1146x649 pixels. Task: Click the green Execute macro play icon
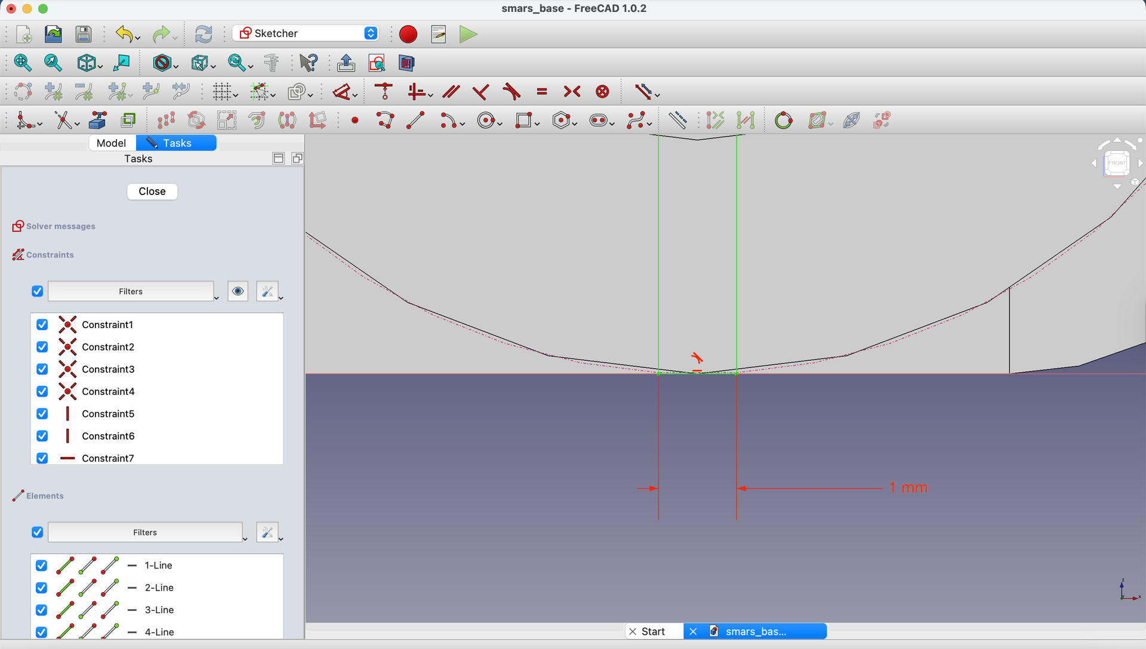[469, 34]
